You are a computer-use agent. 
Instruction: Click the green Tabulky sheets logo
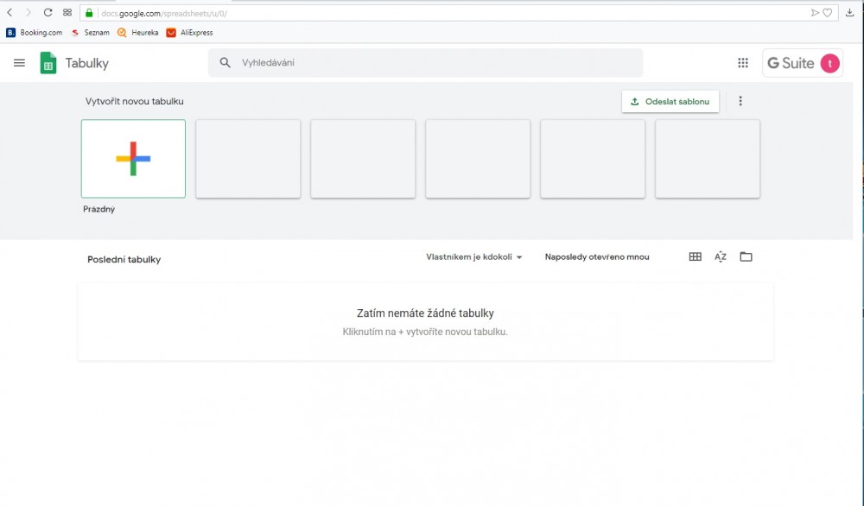(x=48, y=63)
